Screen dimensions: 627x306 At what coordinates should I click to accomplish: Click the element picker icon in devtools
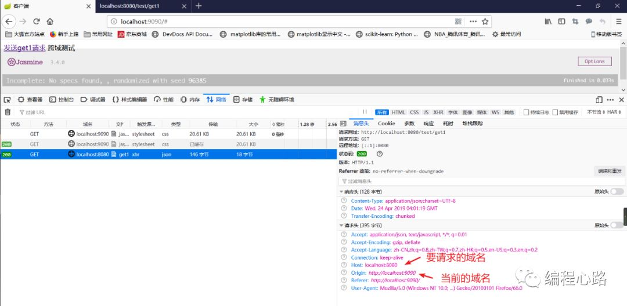click(x=7, y=100)
